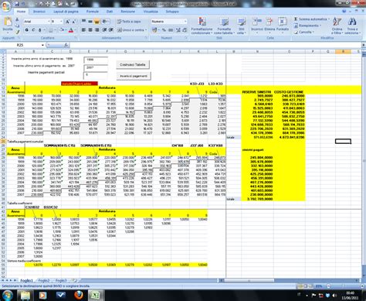Open the Layout di pagina tab
This screenshot has width=366, height=301.
(66, 12)
